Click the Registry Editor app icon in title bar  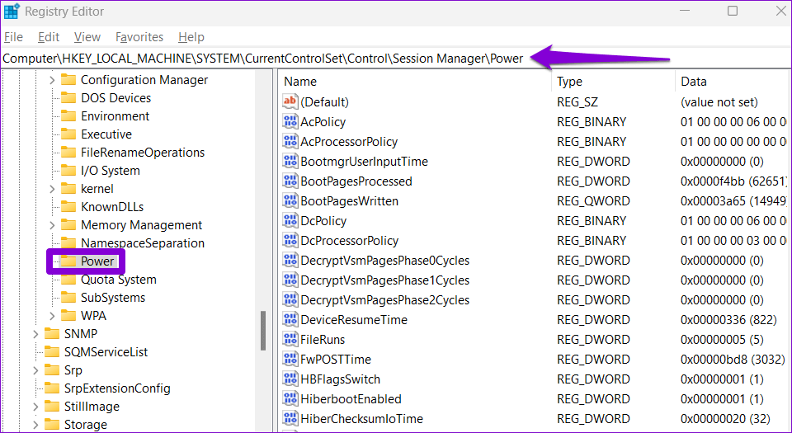point(11,11)
